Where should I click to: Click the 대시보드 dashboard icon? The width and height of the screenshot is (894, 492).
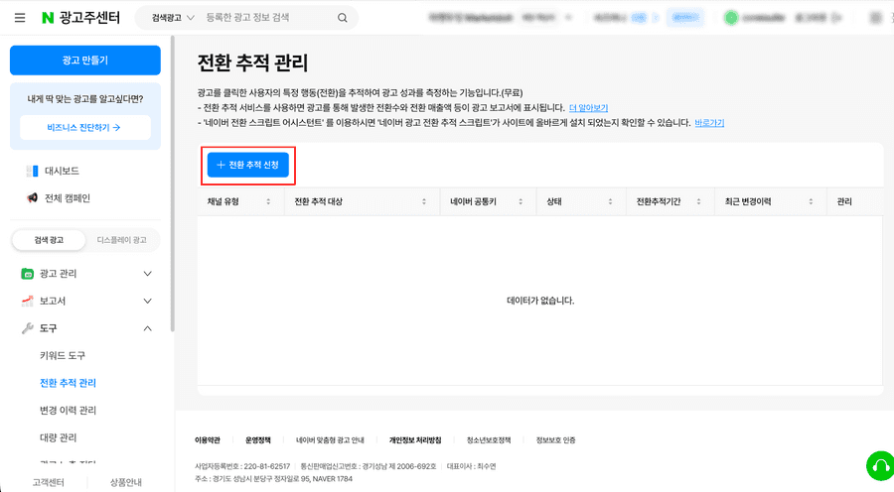click(32, 171)
